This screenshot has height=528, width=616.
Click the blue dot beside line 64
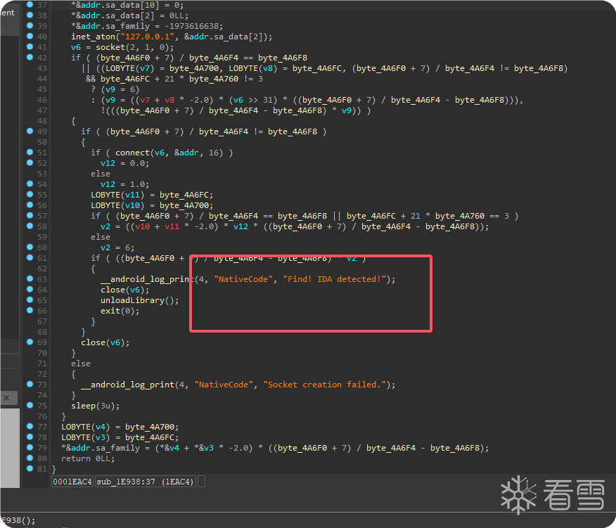[x=30, y=289]
